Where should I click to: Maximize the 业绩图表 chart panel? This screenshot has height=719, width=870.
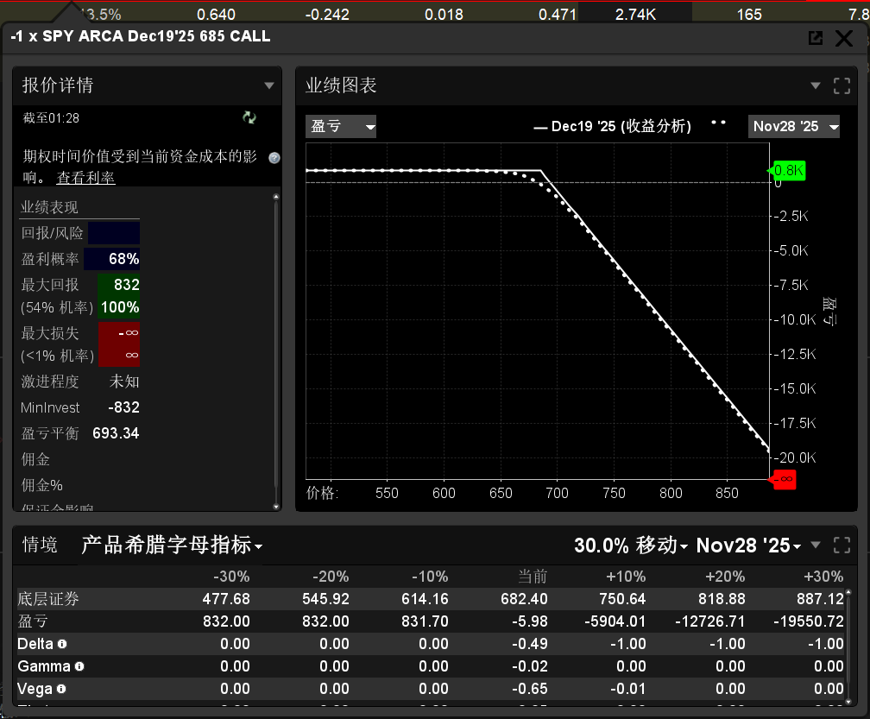pos(842,85)
